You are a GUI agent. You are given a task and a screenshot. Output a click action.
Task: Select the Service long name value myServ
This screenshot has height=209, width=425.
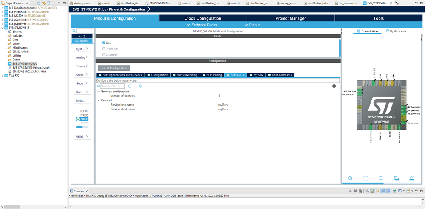[x=223, y=105]
